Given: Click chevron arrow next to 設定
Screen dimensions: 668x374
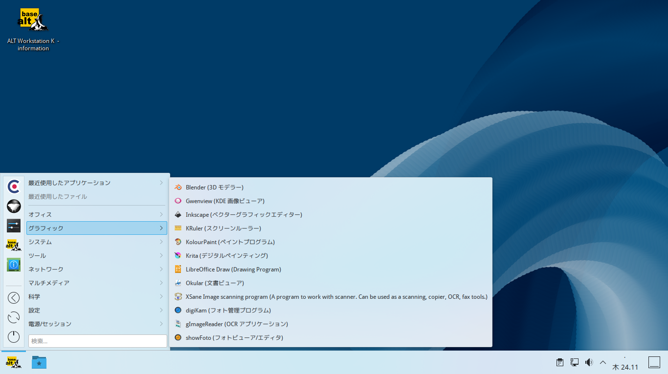Looking at the screenshot, I should pos(161,310).
